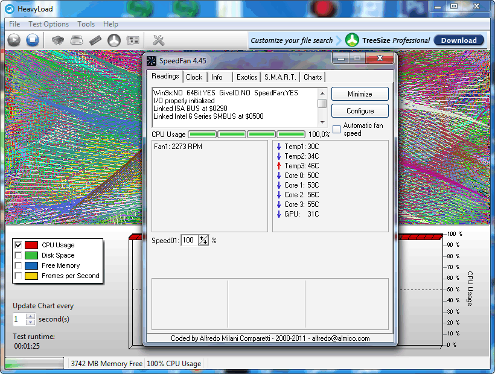Click the TreeSize Download button

(x=459, y=40)
